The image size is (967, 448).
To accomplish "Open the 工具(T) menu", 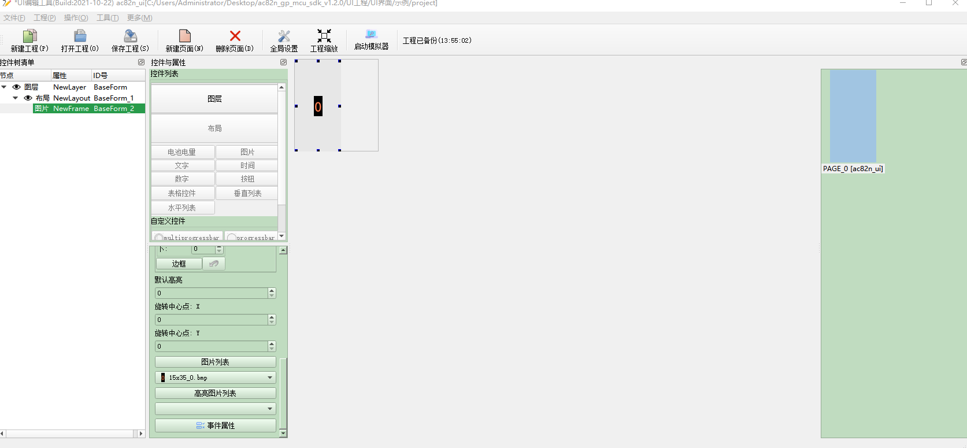I will [x=108, y=18].
